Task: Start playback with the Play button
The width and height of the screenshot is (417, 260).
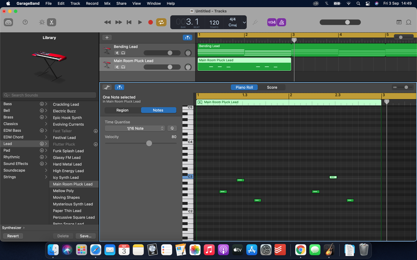Action: pos(140,22)
